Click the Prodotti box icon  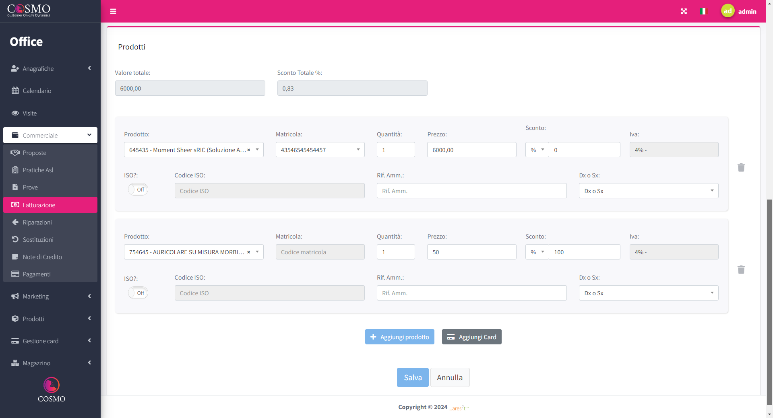[x=15, y=319]
